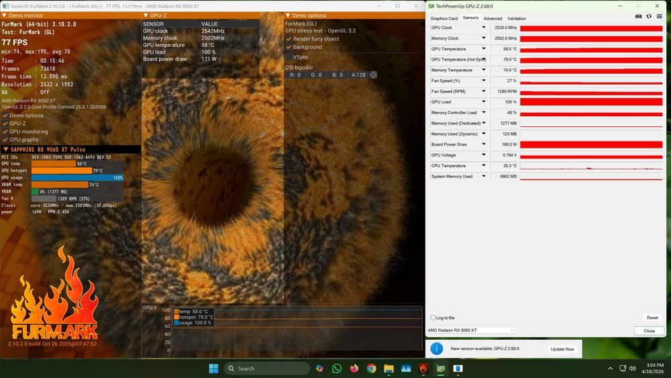Collapse the GPU-Z panel in FurMark
The width and height of the screenshot is (671, 378).
[146, 15]
